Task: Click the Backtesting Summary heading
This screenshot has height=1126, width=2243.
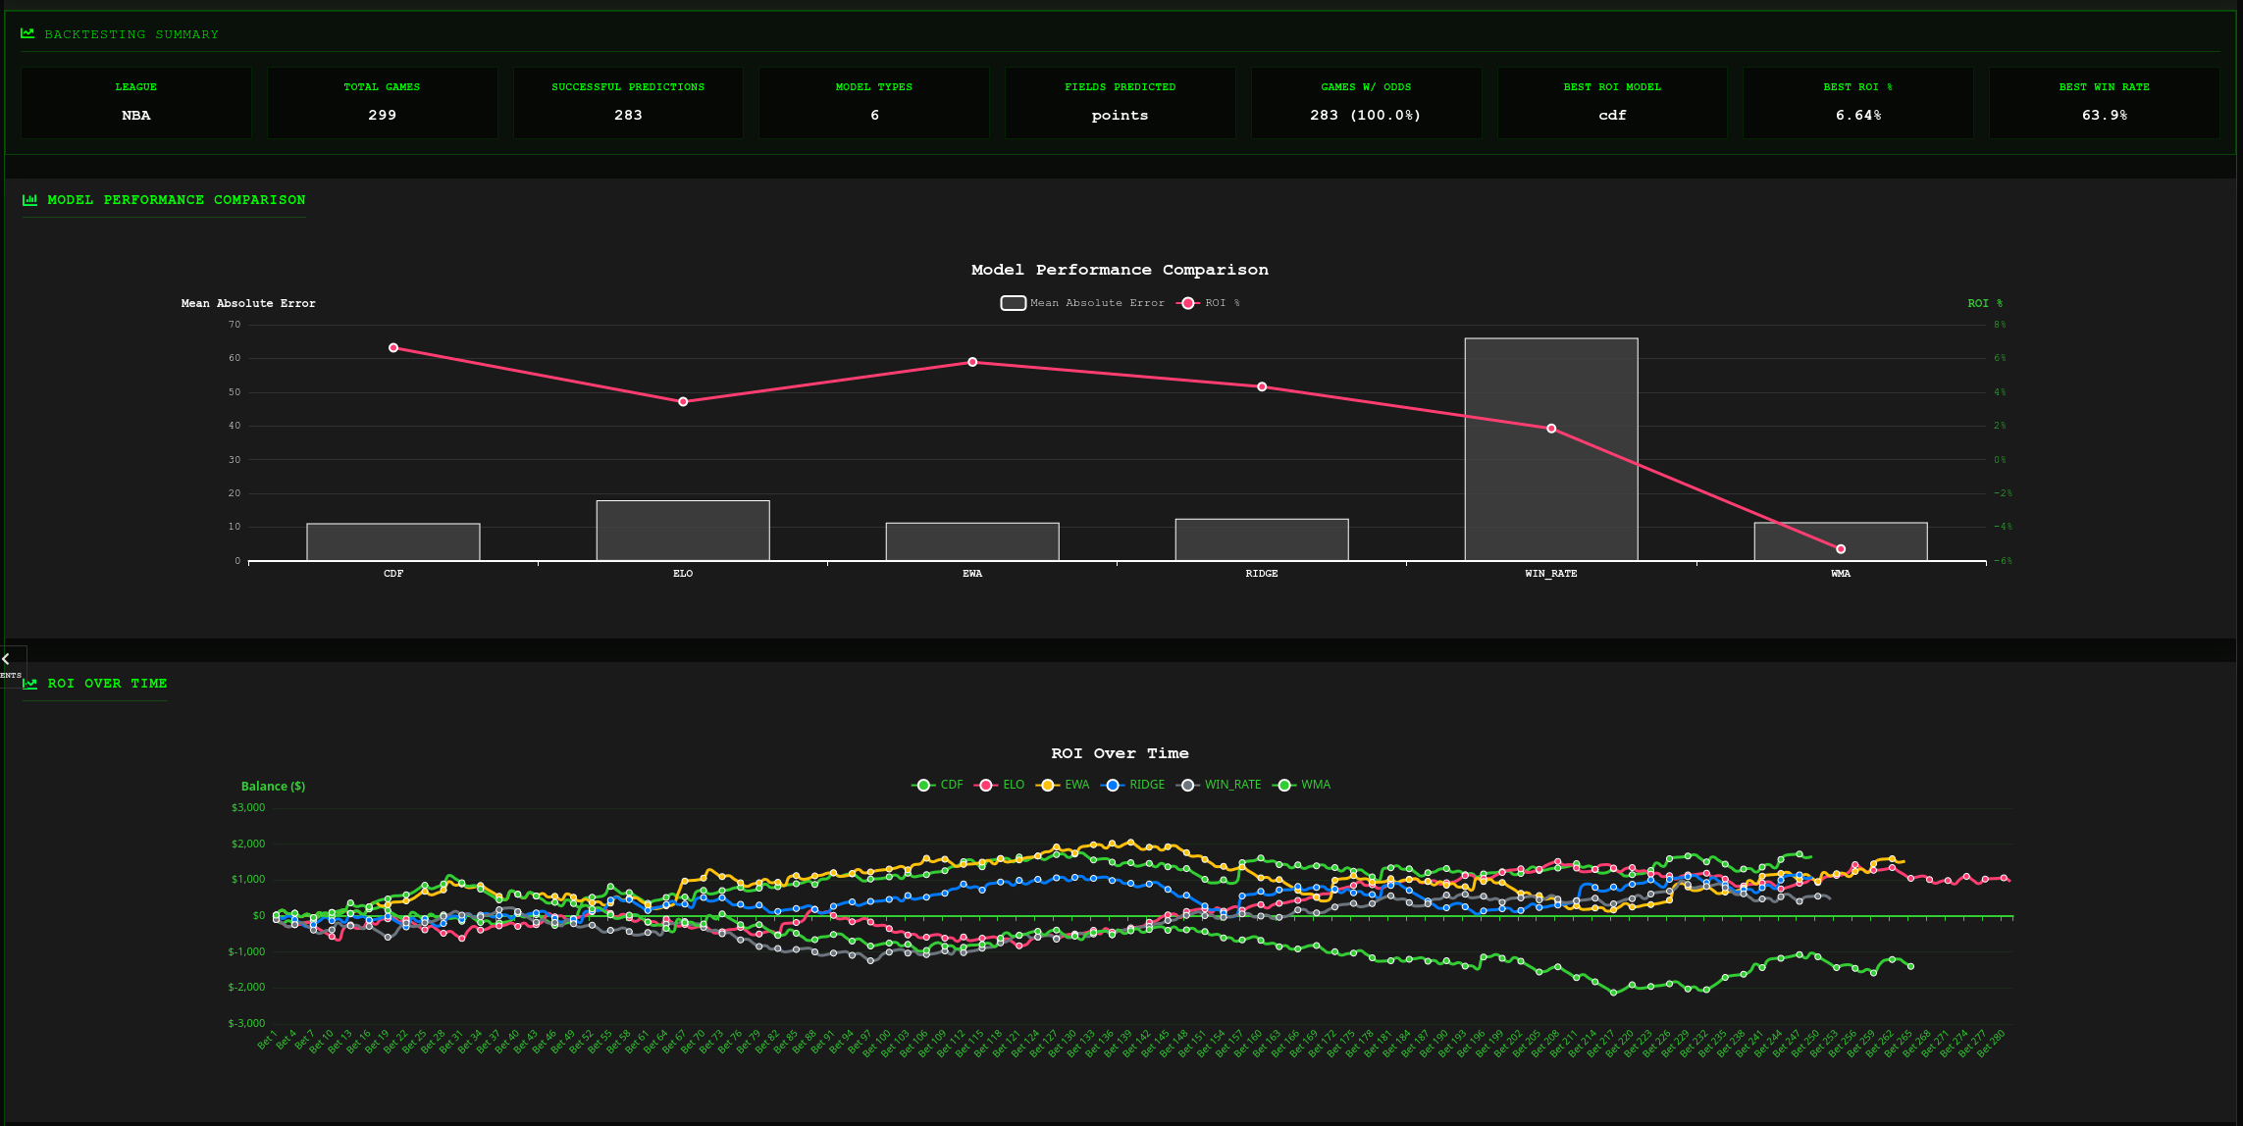Action: coord(131,34)
